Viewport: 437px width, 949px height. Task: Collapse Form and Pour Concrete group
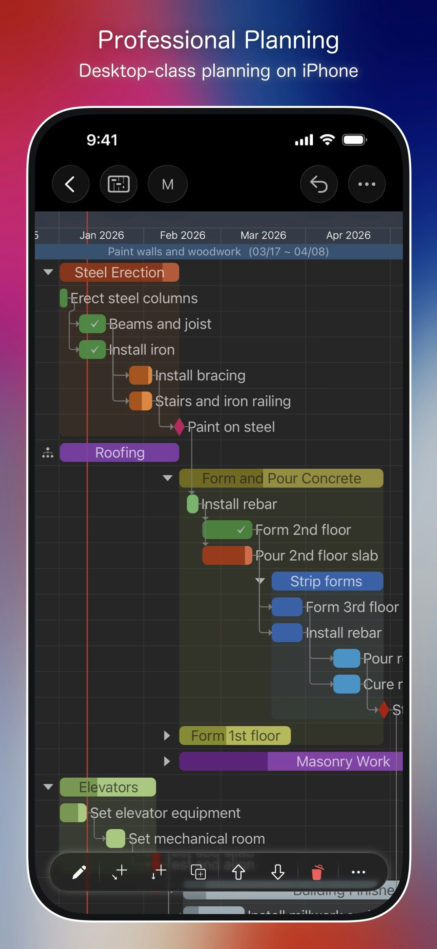[167, 478]
